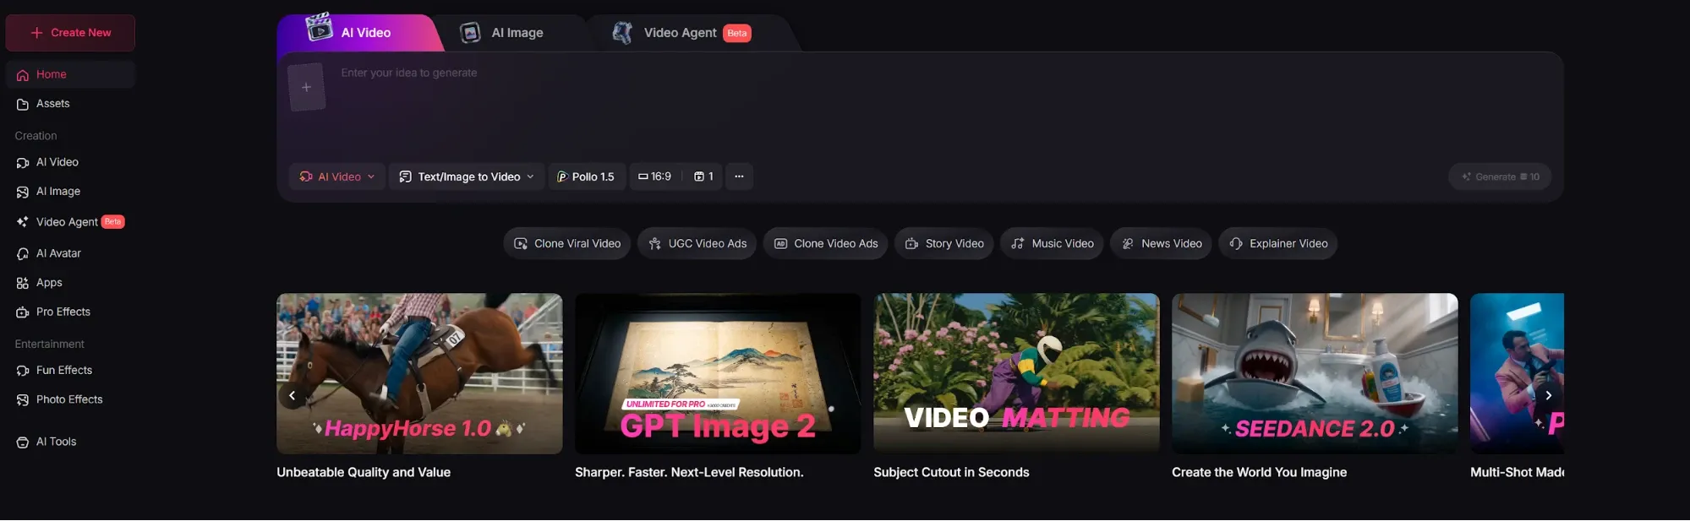Expand the Text/Image to Video dropdown
1690x521 pixels.
tap(467, 176)
